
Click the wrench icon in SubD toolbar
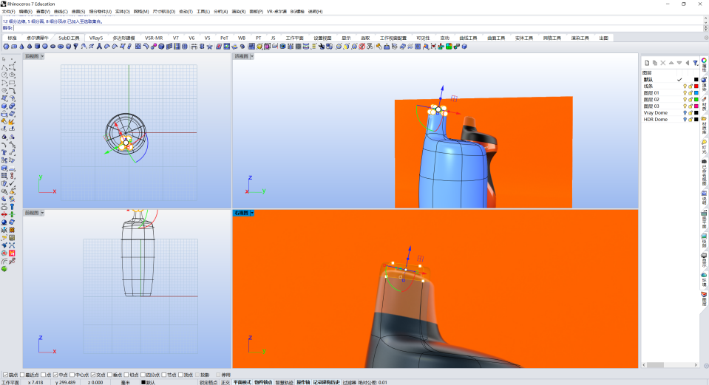coord(322,47)
